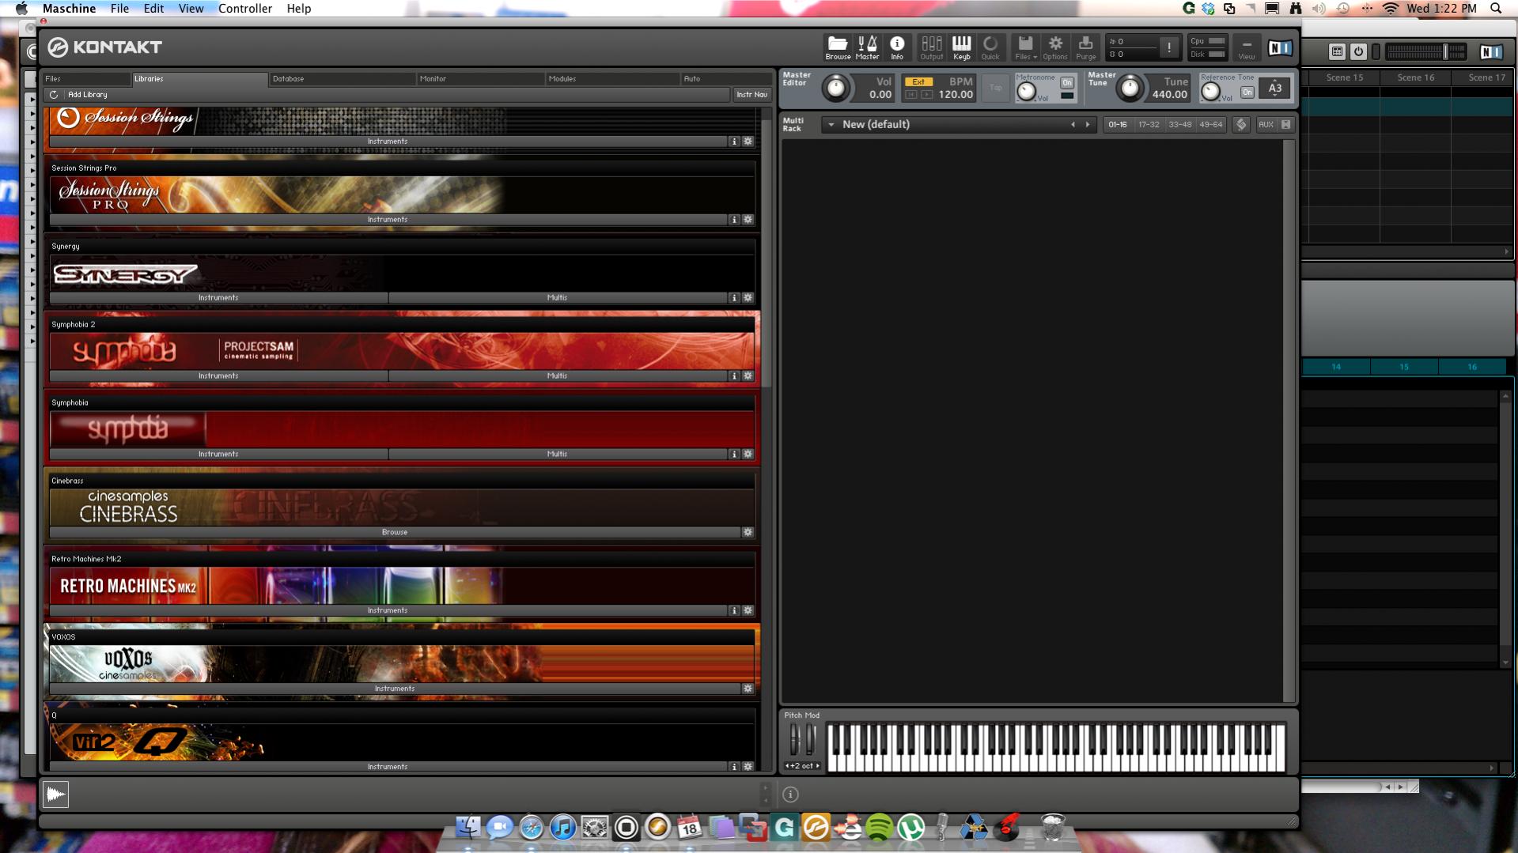Switch to the Modules tab
This screenshot has width=1518, height=853.
click(613, 79)
